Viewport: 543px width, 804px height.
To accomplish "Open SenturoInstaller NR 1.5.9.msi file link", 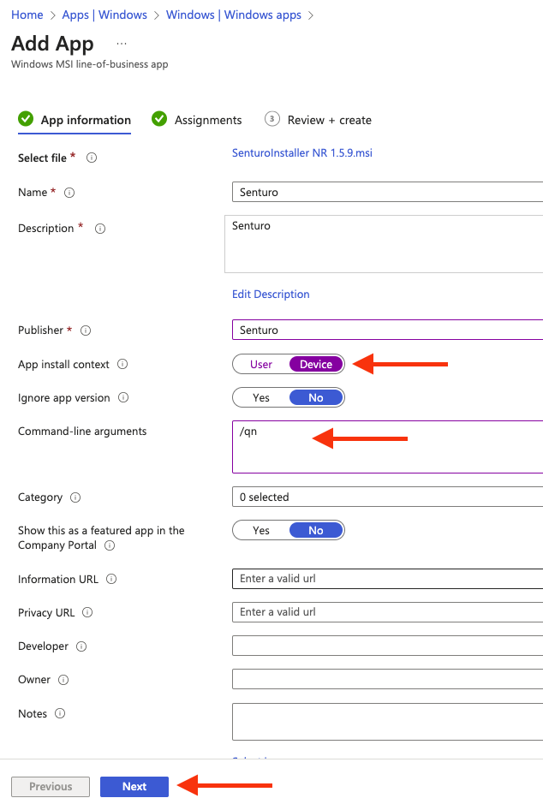I will 302,152.
